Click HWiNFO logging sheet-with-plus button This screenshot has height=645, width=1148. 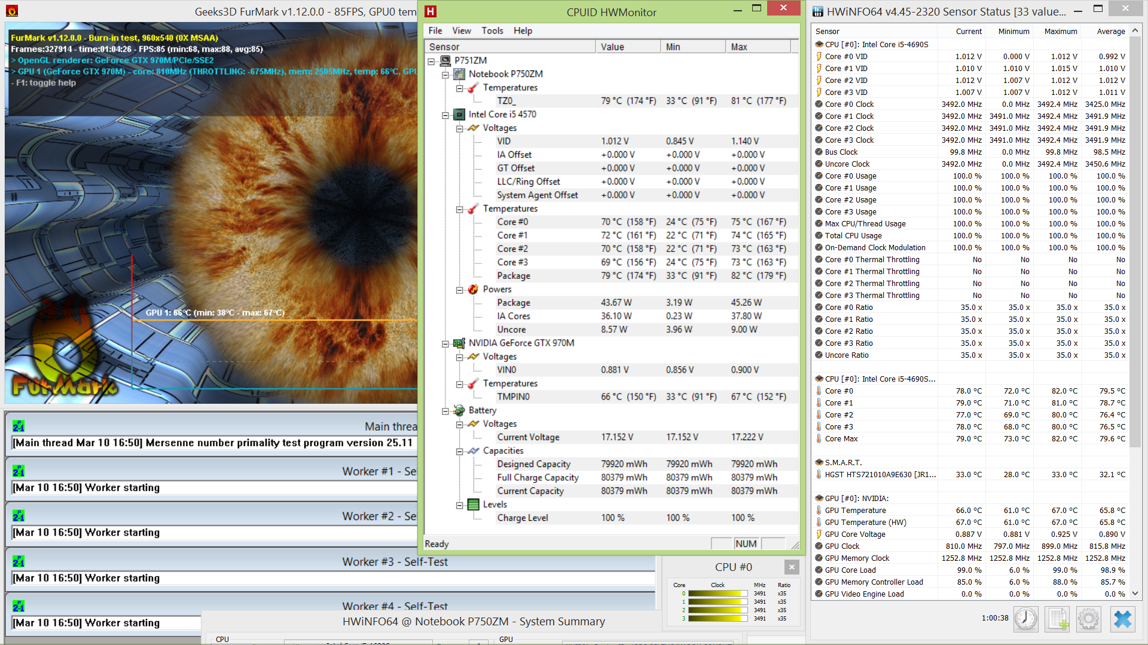(1057, 619)
